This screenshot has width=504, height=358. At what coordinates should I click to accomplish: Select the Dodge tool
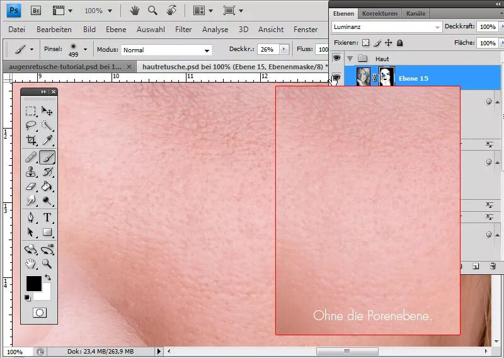click(47, 200)
